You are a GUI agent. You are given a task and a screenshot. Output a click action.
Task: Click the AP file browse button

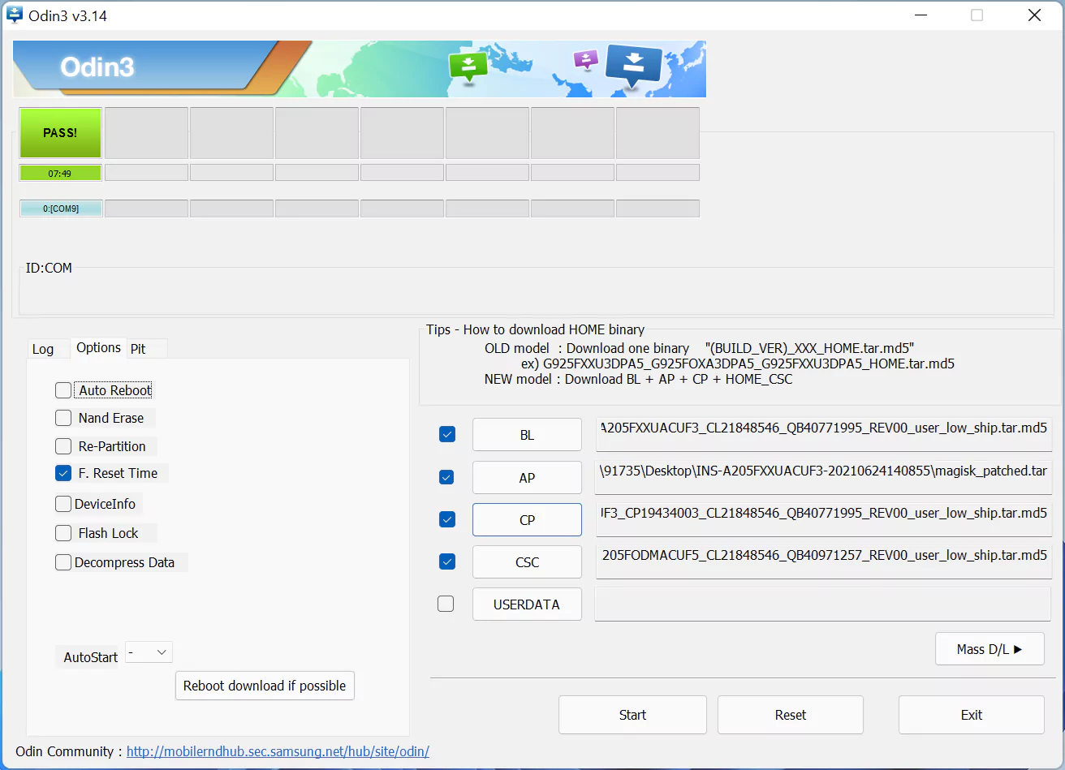(527, 478)
